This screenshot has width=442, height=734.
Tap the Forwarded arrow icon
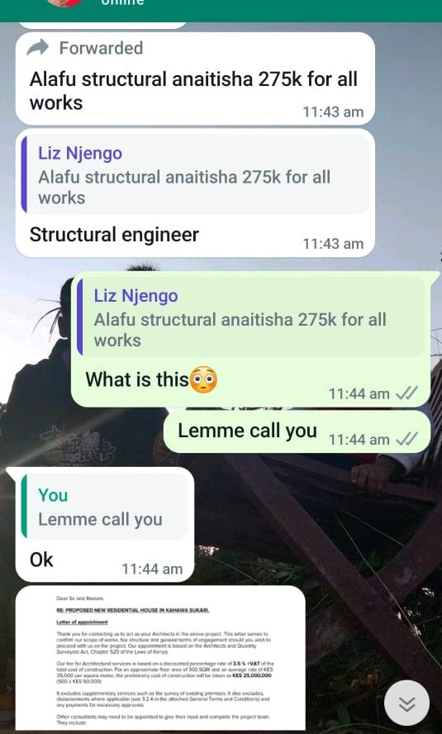click(x=37, y=47)
